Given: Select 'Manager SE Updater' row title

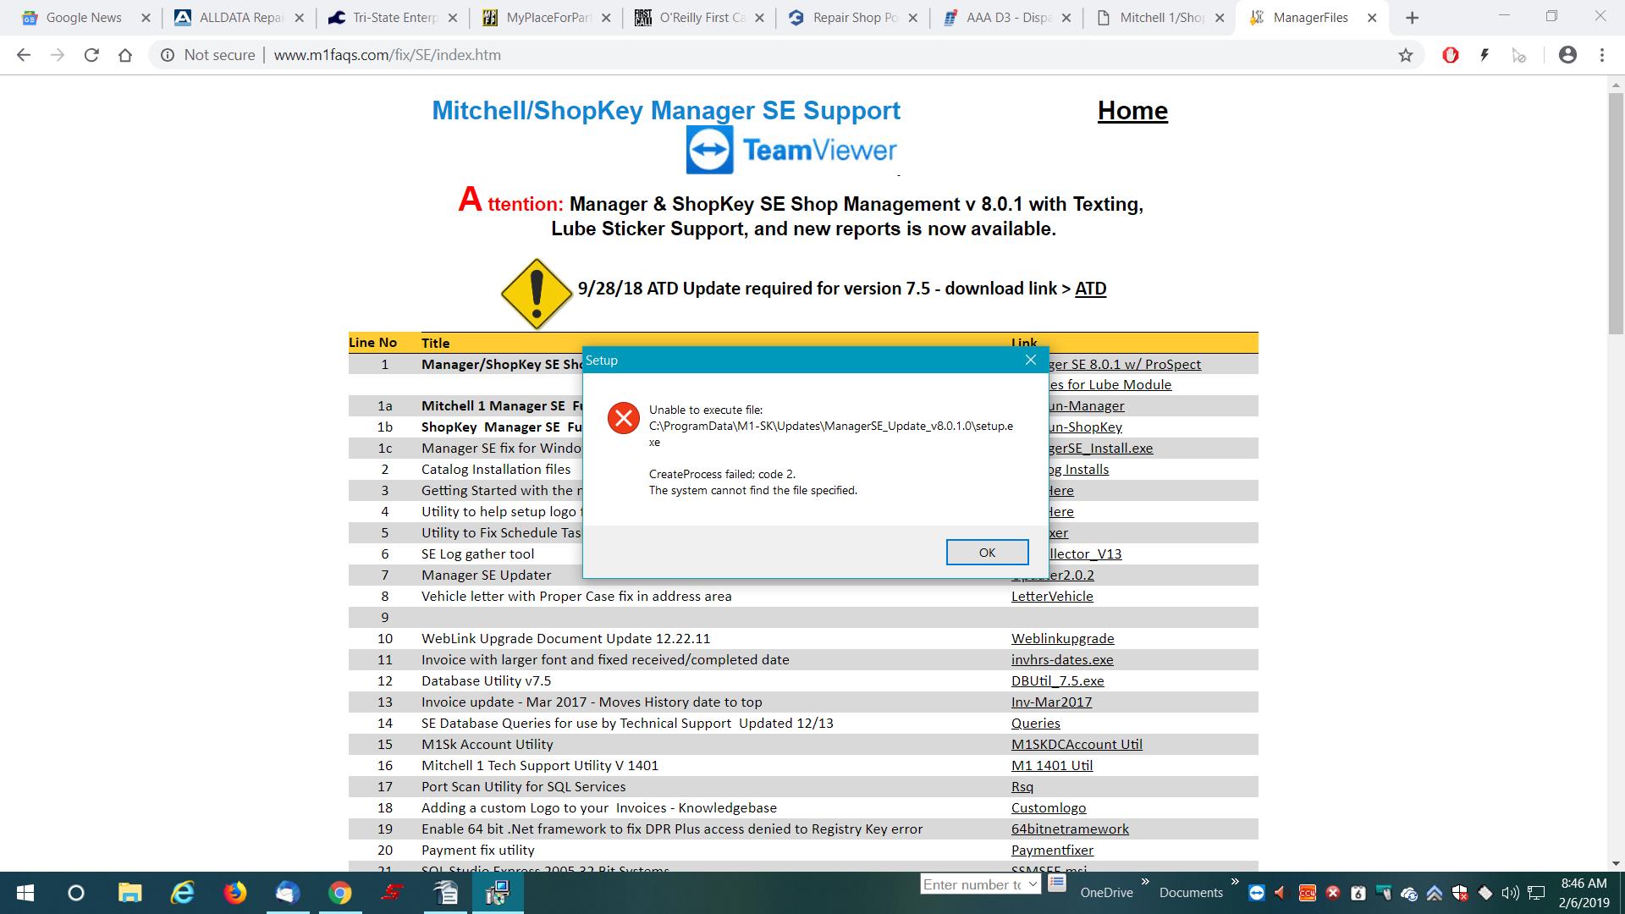Looking at the screenshot, I should pos(486,575).
